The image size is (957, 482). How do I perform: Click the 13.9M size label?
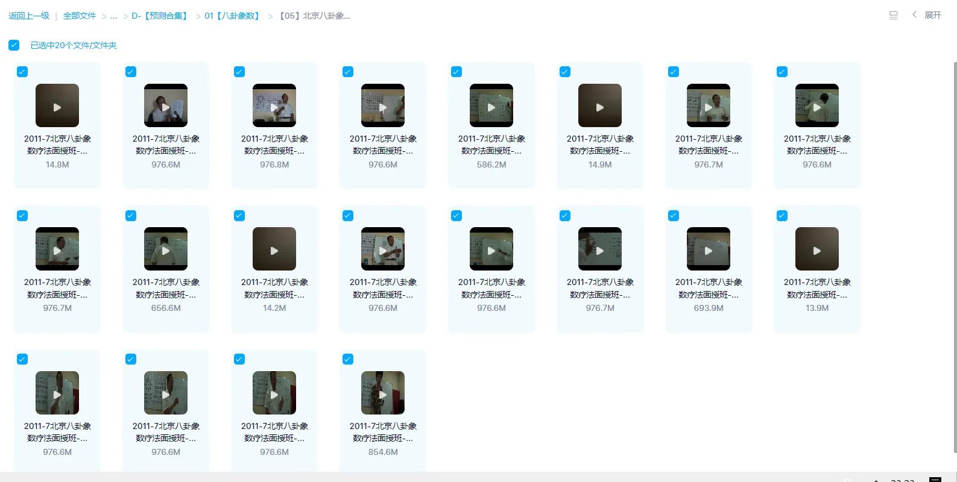coord(817,308)
